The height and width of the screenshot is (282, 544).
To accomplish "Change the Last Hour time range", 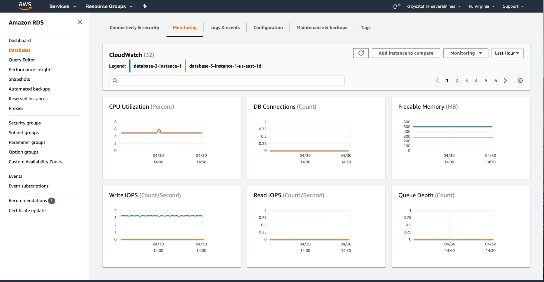I will [x=507, y=53].
